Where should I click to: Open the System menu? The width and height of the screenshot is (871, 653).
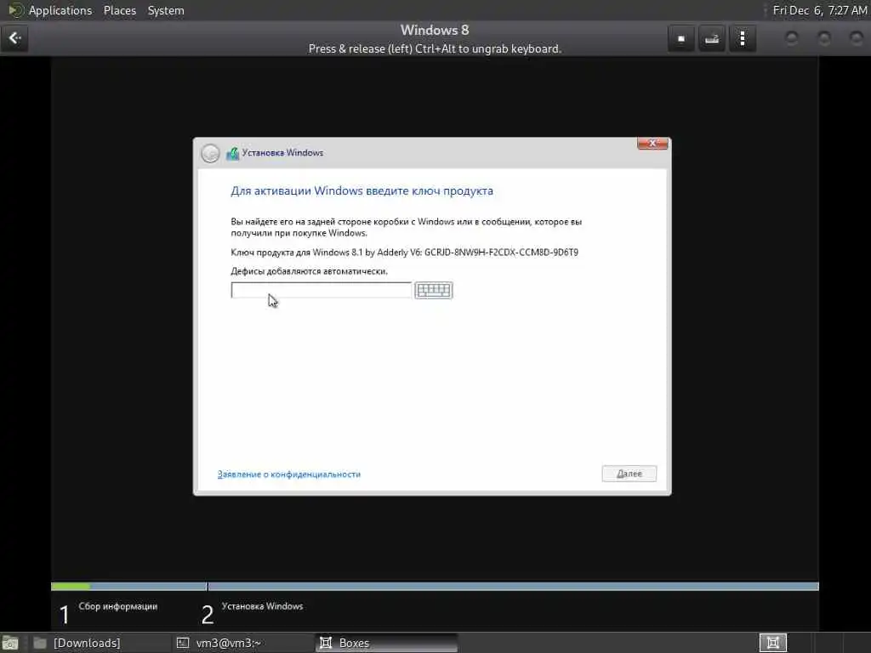coord(166,10)
